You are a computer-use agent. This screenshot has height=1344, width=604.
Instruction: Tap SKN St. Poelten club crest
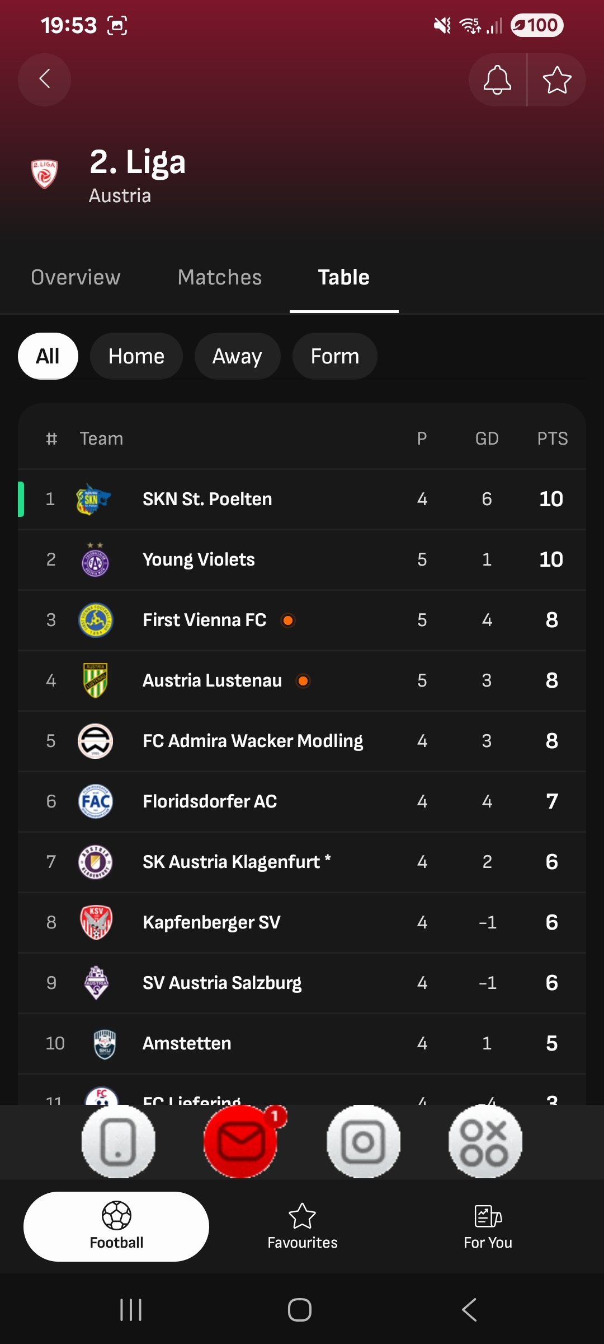(93, 499)
